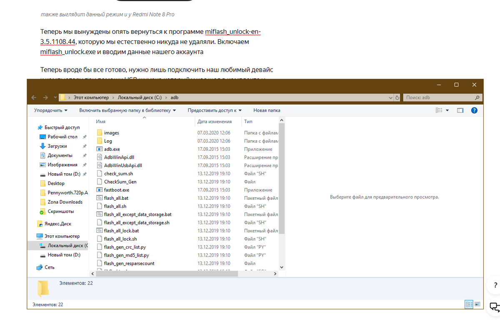Open Загрузки in quick access

point(57,146)
